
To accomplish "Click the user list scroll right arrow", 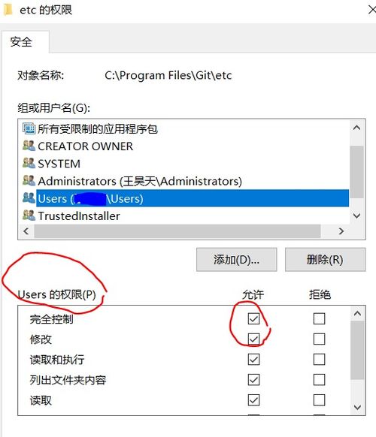I will 341,231.
